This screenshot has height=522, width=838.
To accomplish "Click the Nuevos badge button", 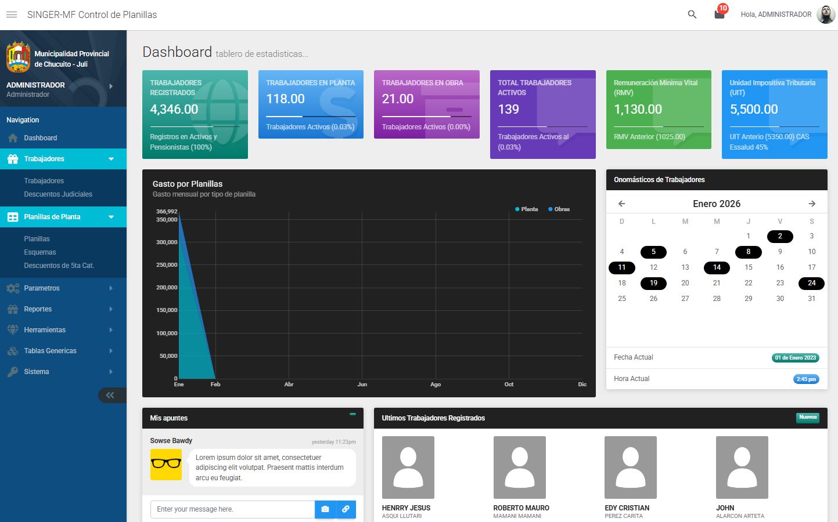I will click(807, 418).
